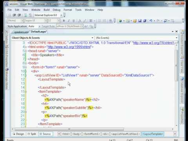188x141 pixels.
Task: Click the Manage Styles sidebar icon
Action: click(x=7, y=79)
